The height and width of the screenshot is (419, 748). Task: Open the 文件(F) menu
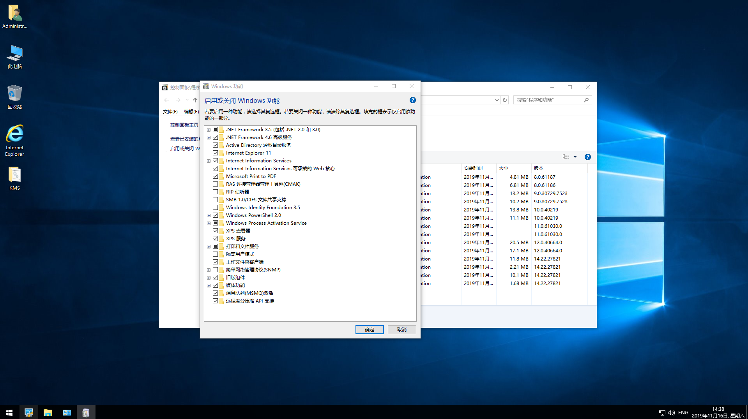pos(170,112)
